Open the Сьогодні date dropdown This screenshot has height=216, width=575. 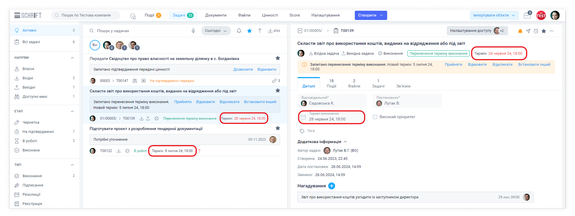click(216, 31)
